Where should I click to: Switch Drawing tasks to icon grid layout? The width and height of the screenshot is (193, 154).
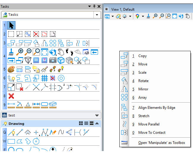pos(81,123)
